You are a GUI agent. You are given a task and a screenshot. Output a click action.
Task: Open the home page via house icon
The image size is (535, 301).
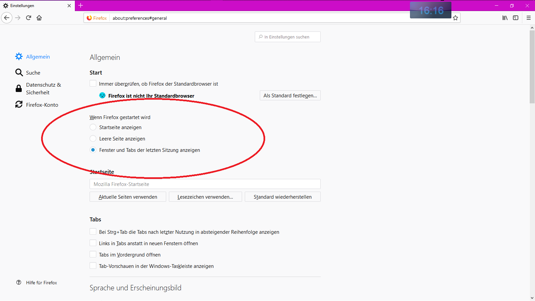(39, 18)
